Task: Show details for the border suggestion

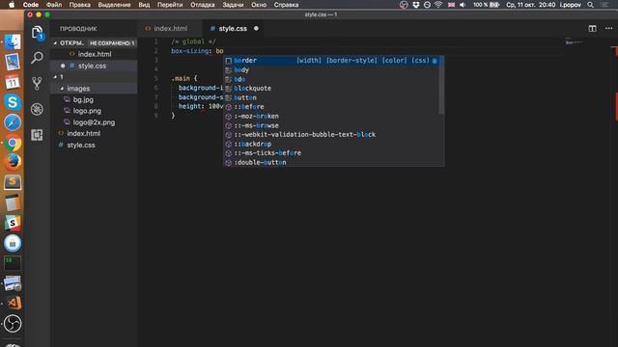Action: pos(435,61)
